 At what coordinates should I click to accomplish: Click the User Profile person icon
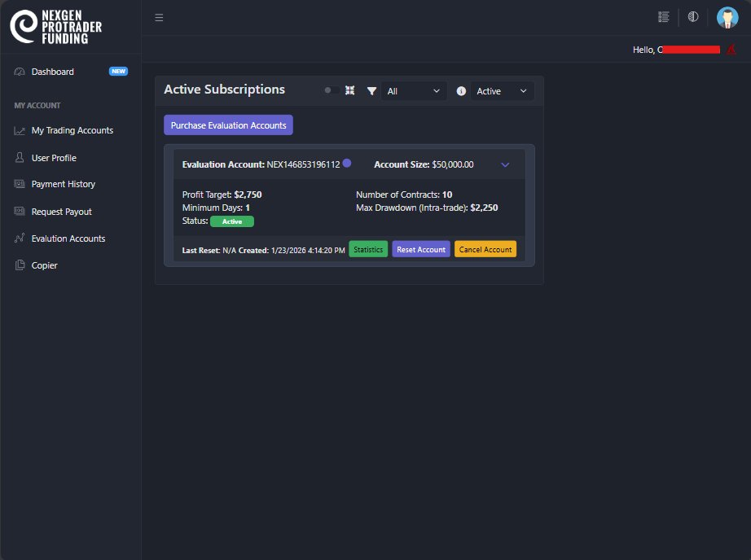pos(20,157)
